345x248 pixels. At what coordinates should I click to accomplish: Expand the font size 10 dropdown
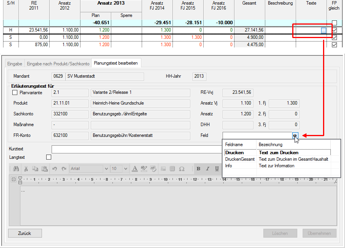pyautogui.click(x=126, y=169)
